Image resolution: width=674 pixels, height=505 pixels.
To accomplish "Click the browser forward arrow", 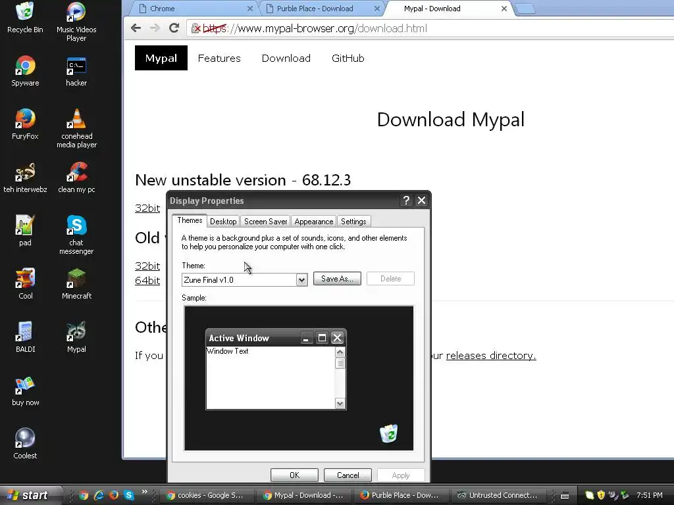I will (x=155, y=28).
